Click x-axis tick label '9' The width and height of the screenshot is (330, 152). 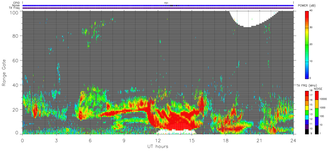[124, 140]
